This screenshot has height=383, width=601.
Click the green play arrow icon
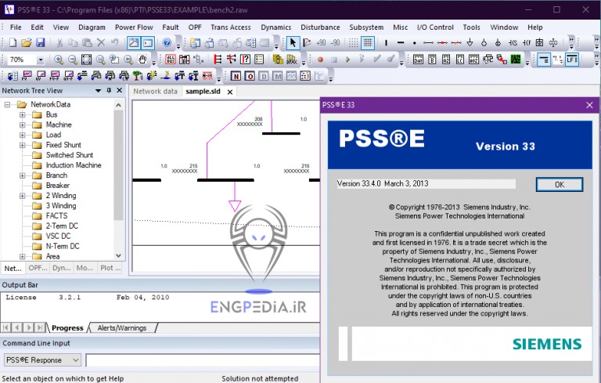347,60
